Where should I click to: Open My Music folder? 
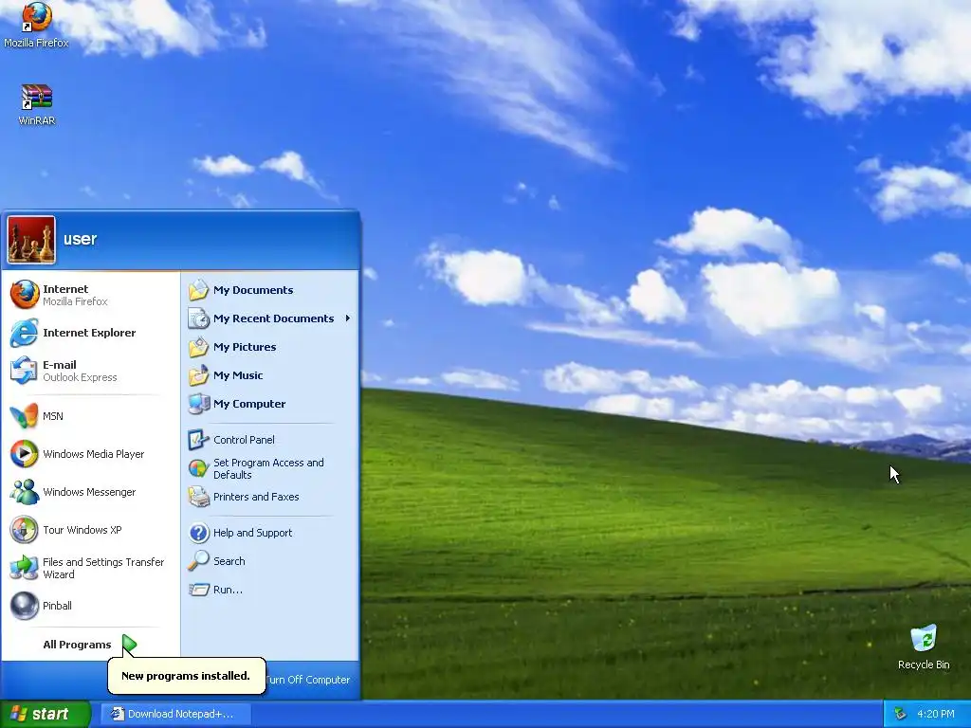pos(270,375)
